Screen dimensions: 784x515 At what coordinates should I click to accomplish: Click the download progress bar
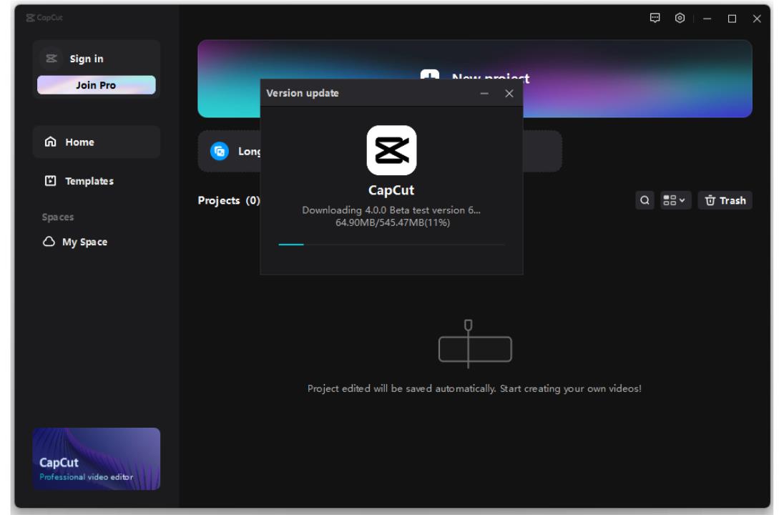coord(391,245)
